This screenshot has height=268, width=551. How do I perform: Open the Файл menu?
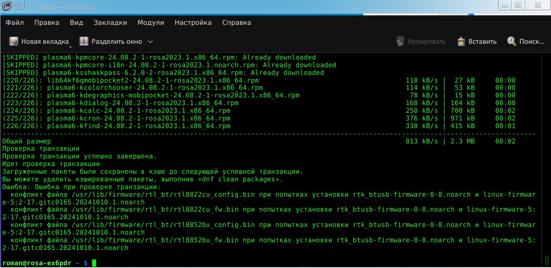point(15,23)
